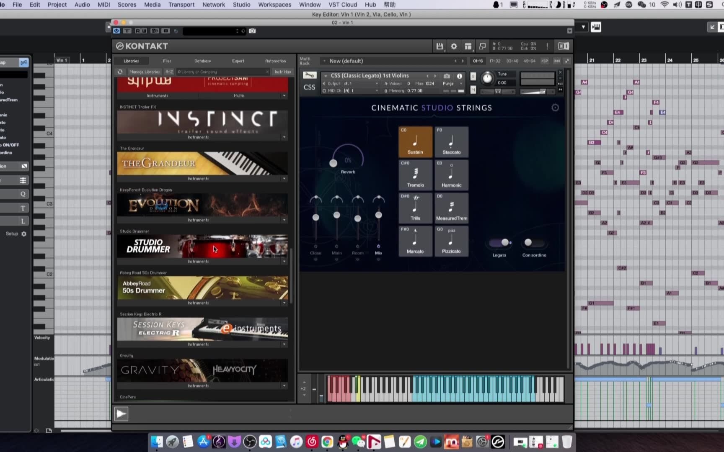
Task: Toggle the Main microphone power button
Action: [336, 246]
